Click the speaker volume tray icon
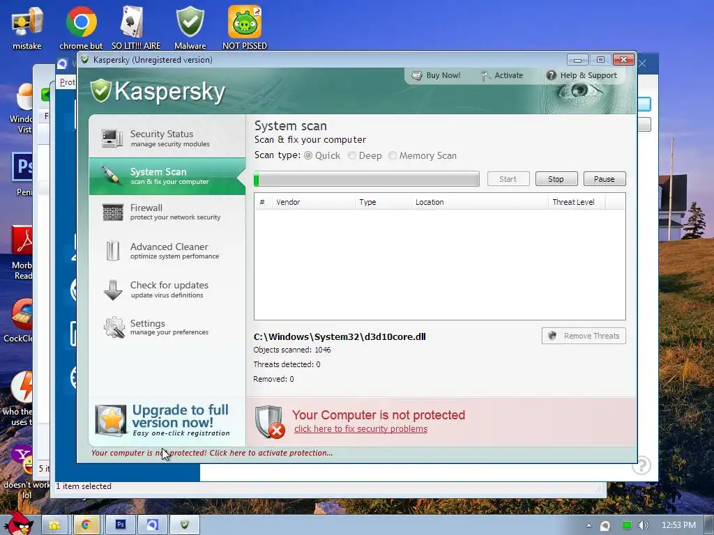The height and width of the screenshot is (535, 714). (644, 525)
